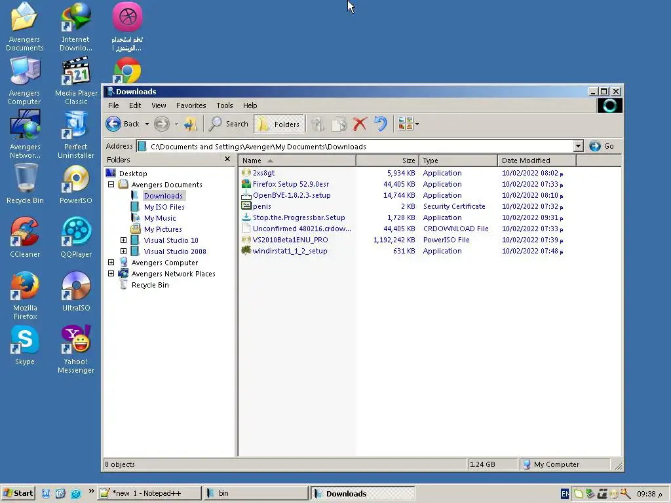Expand the Address bar dropdown list
This screenshot has height=503, width=671.
[x=578, y=146]
